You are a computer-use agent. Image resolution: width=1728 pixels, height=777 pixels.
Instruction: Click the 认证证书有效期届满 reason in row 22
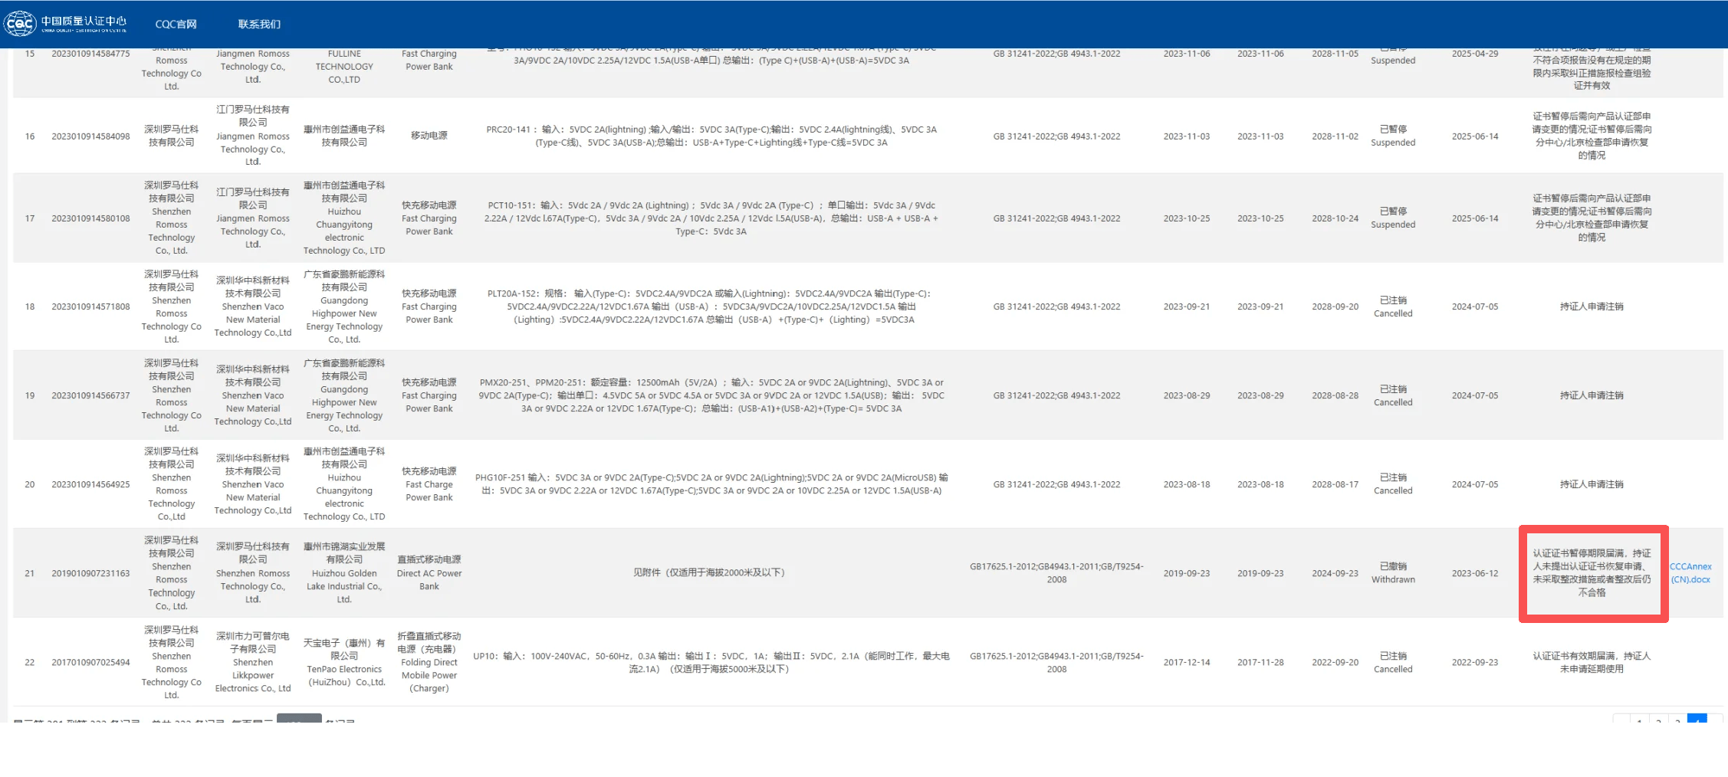pos(1592,662)
